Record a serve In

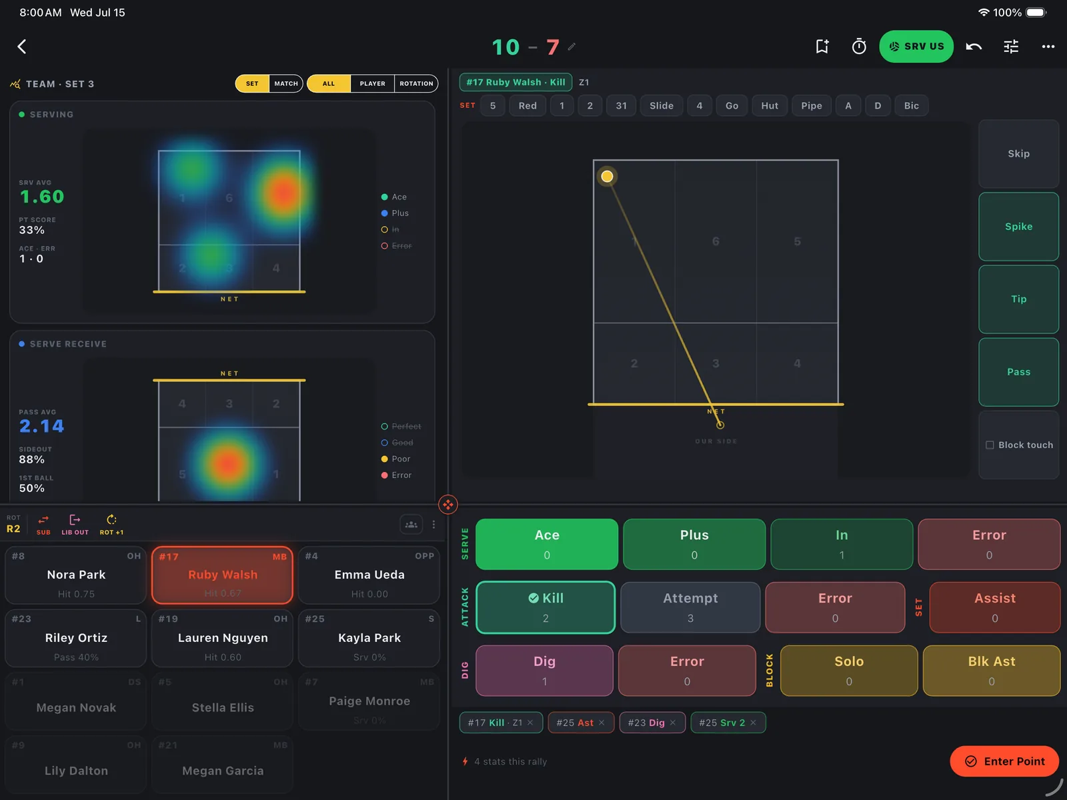pos(842,544)
